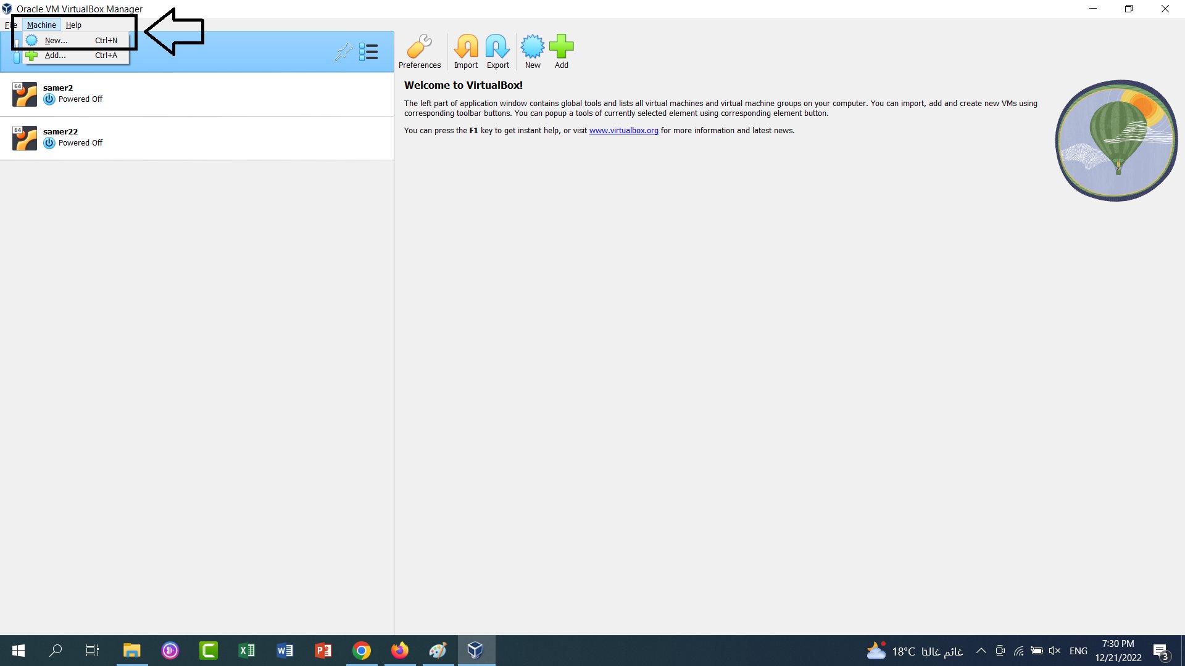Click the Meet Now tray icon
1185x666 pixels.
tap(1000, 651)
